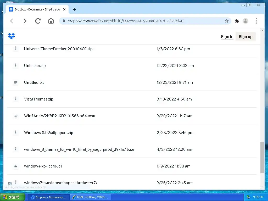This screenshot has height=201, width=268.
Task: Click the date 4/3/2022 12:26 am
Action: (174, 149)
